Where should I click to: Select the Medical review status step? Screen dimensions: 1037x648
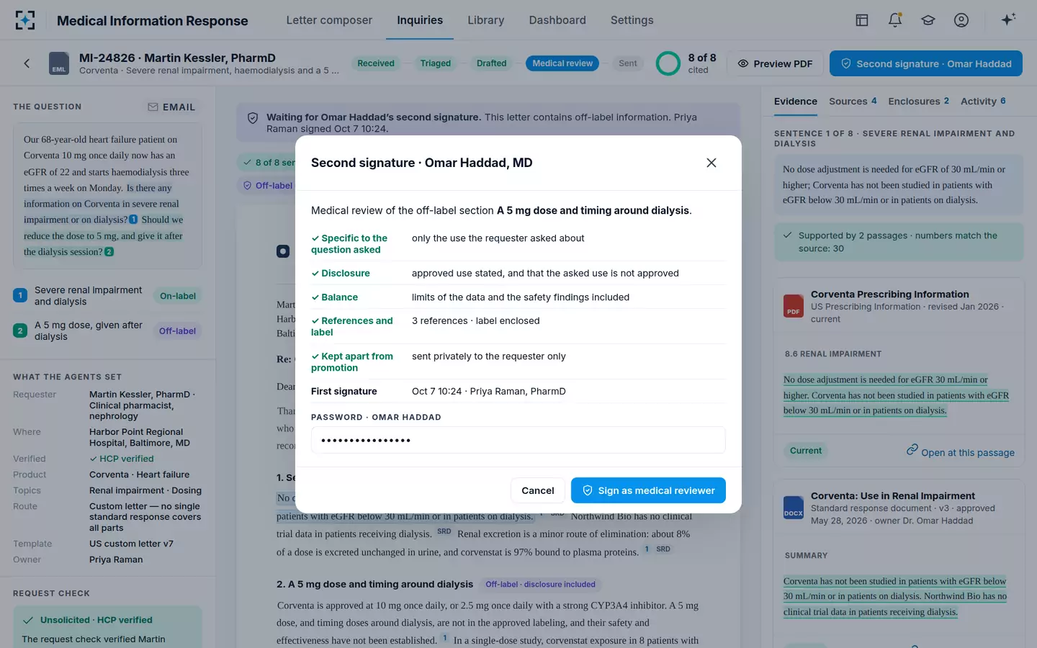(562, 63)
